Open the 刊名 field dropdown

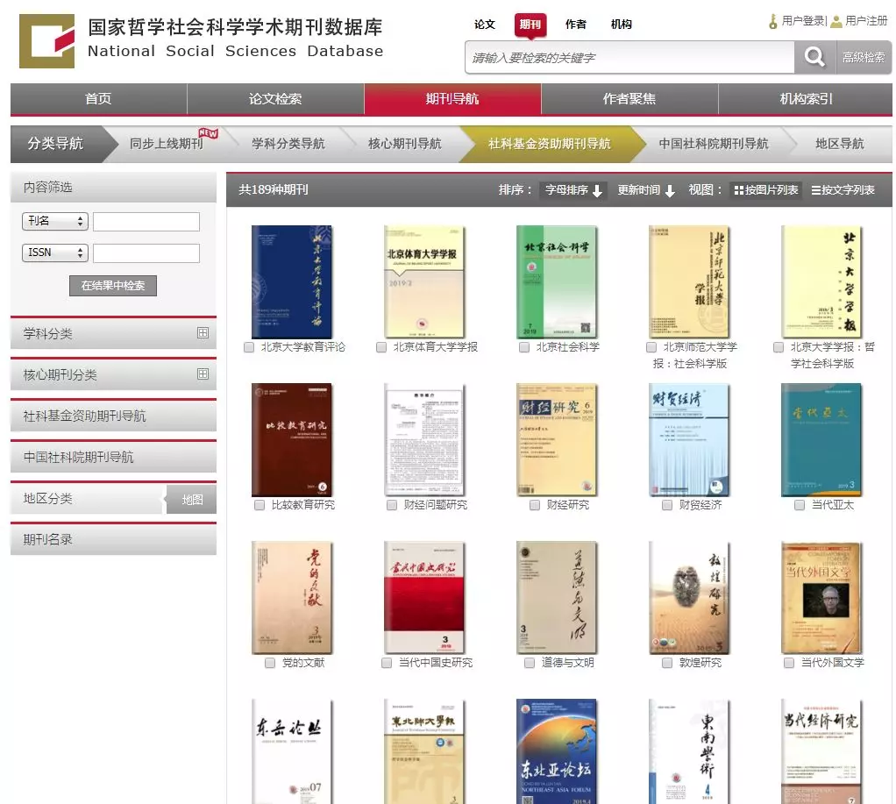tap(55, 222)
